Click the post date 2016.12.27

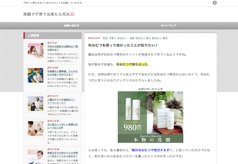pos(94,38)
